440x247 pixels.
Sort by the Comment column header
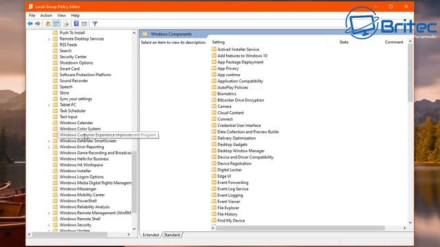pos(394,42)
